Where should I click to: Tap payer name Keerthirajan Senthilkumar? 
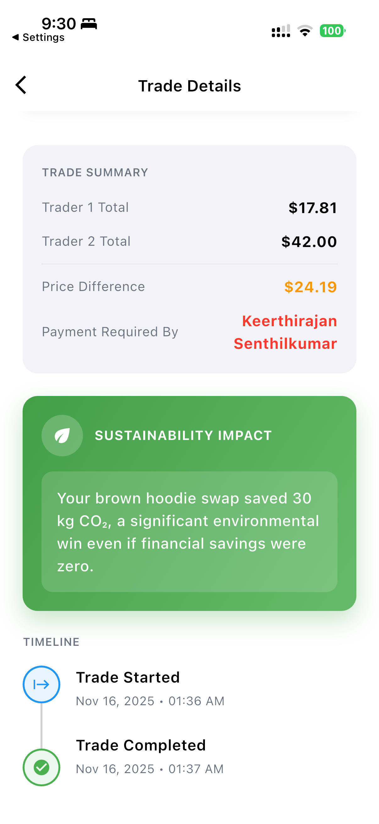[x=285, y=332]
